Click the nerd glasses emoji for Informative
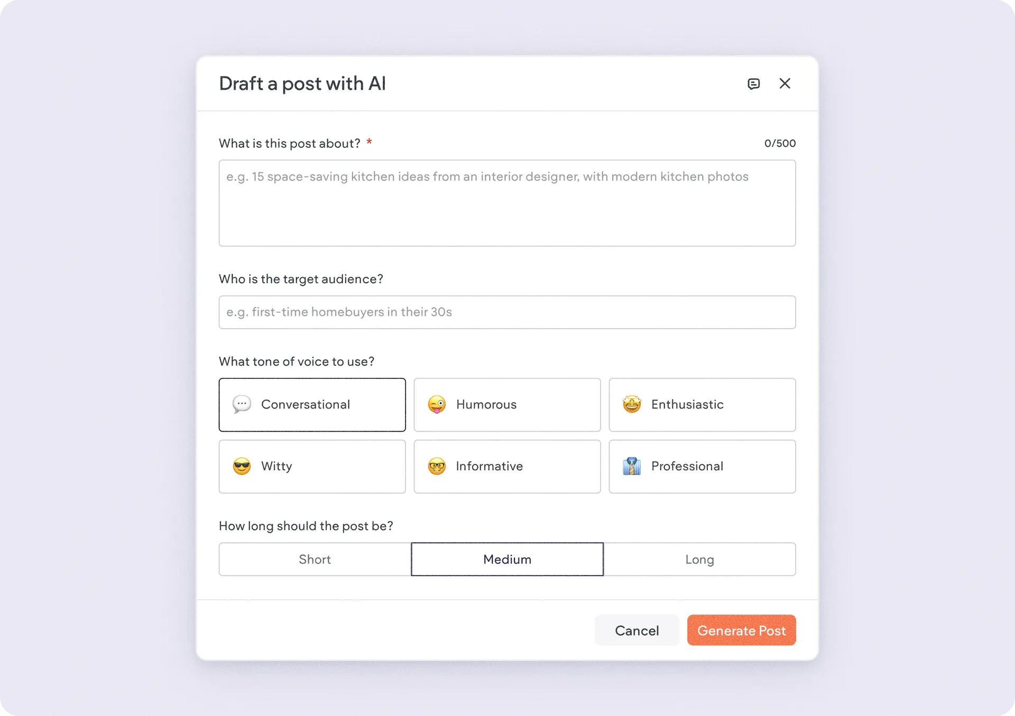Viewport: 1015px width, 716px height. click(437, 467)
